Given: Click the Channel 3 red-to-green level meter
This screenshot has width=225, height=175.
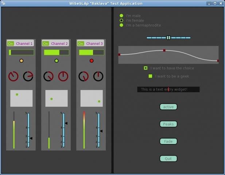Looking at the screenshot, I should pos(84,130).
